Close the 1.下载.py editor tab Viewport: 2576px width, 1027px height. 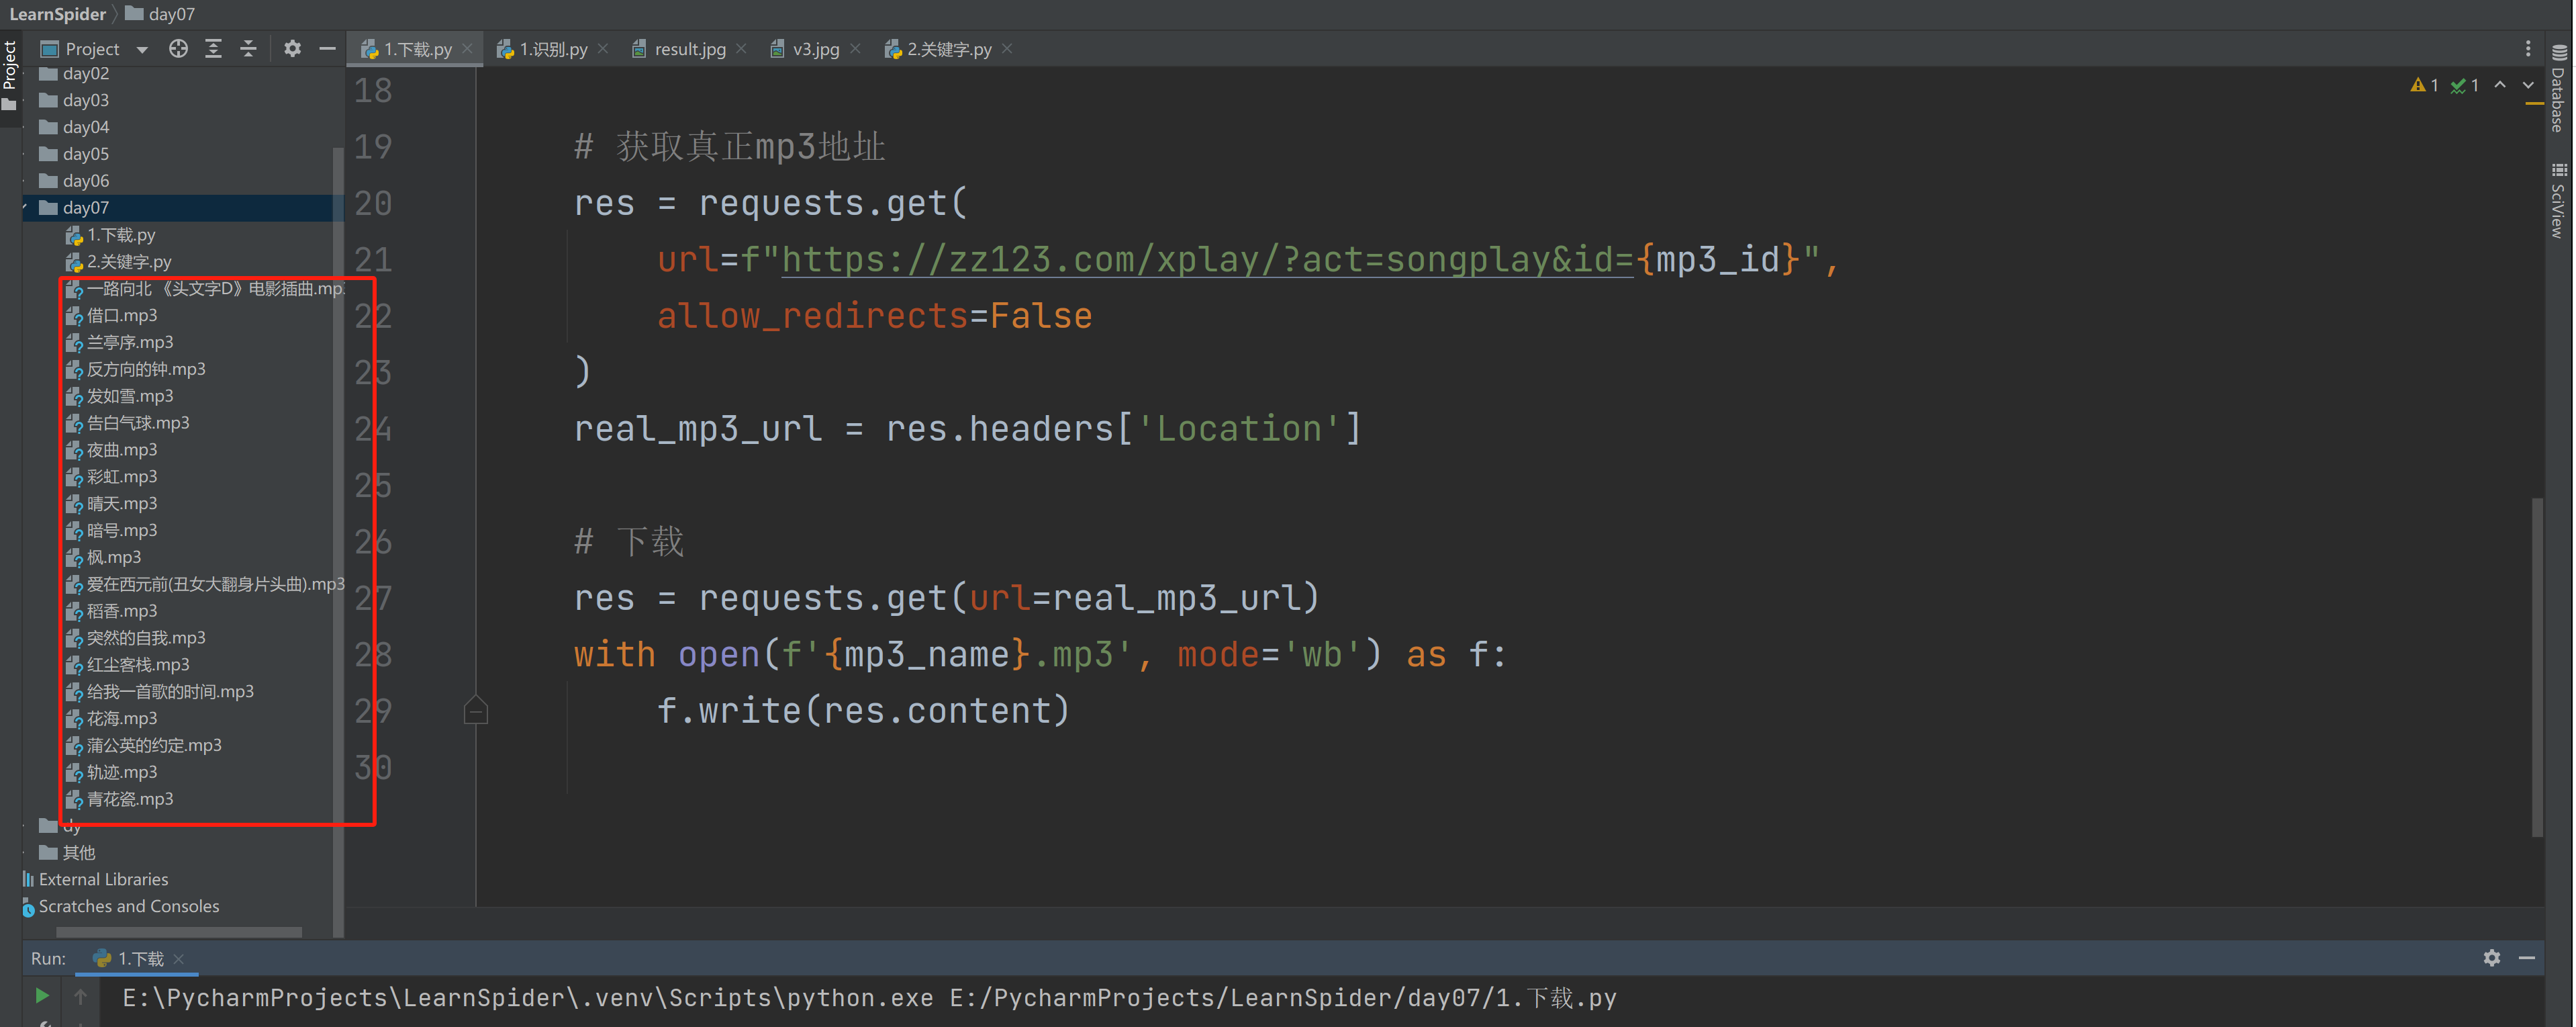pyautogui.click(x=467, y=48)
